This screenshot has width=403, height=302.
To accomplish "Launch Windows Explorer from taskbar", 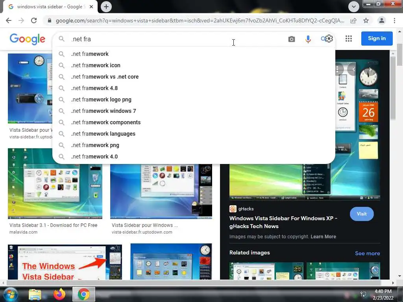I will 35,294.
